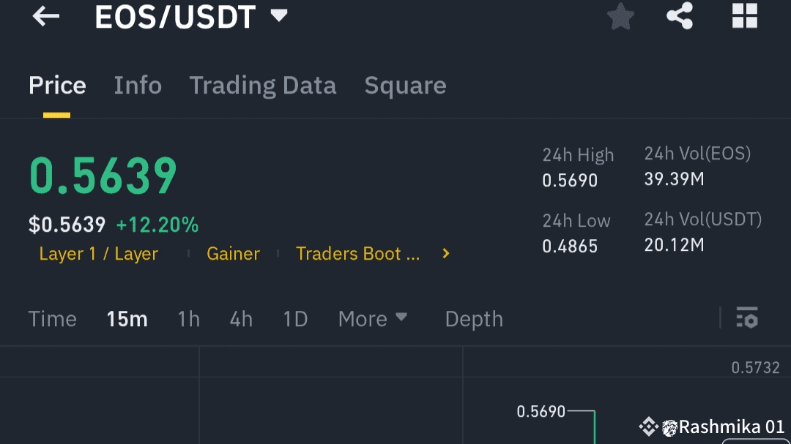The height and width of the screenshot is (444, 791).
Task: Select the Square tab
Action: click(x=405, y=85)
